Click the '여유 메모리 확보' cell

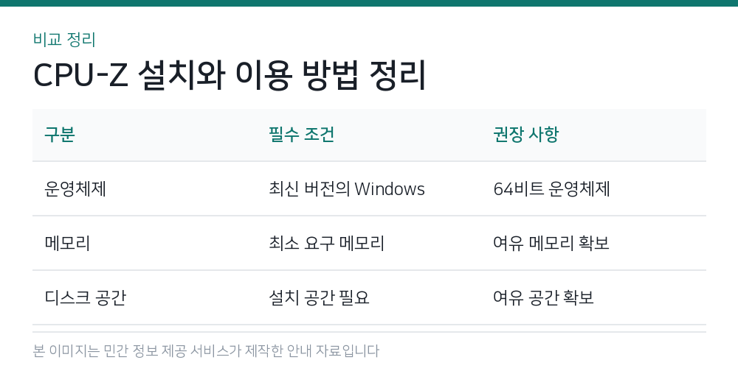pyautogui.click(x=551, y=243)
